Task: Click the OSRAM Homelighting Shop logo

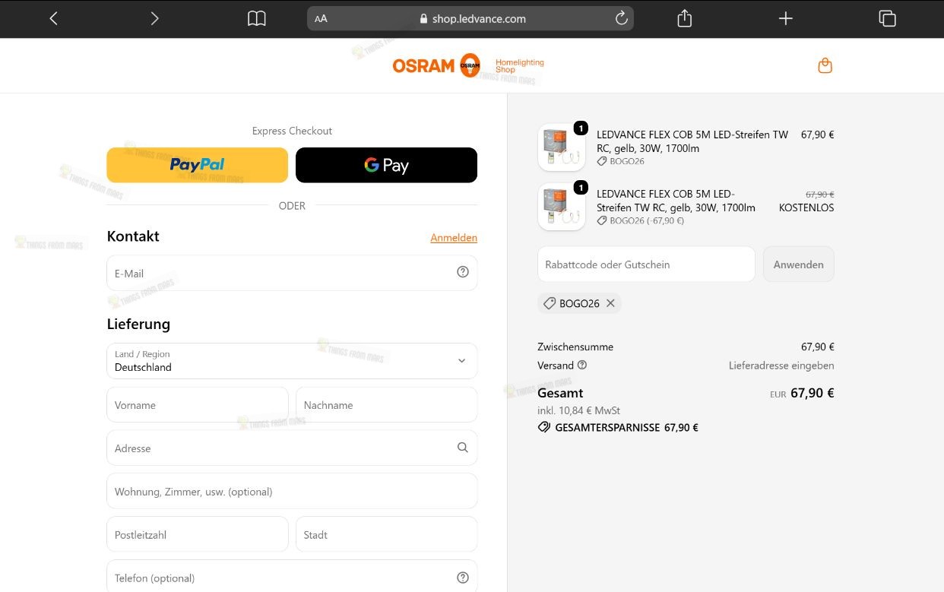Action: click(x=468, y=66)
